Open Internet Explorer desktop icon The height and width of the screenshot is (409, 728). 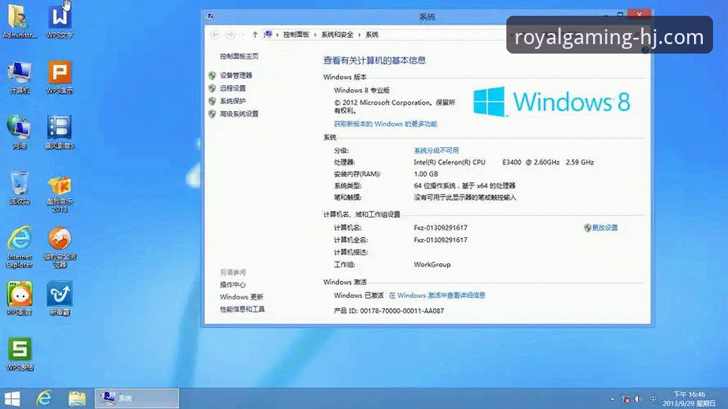[x=19, y=247]
